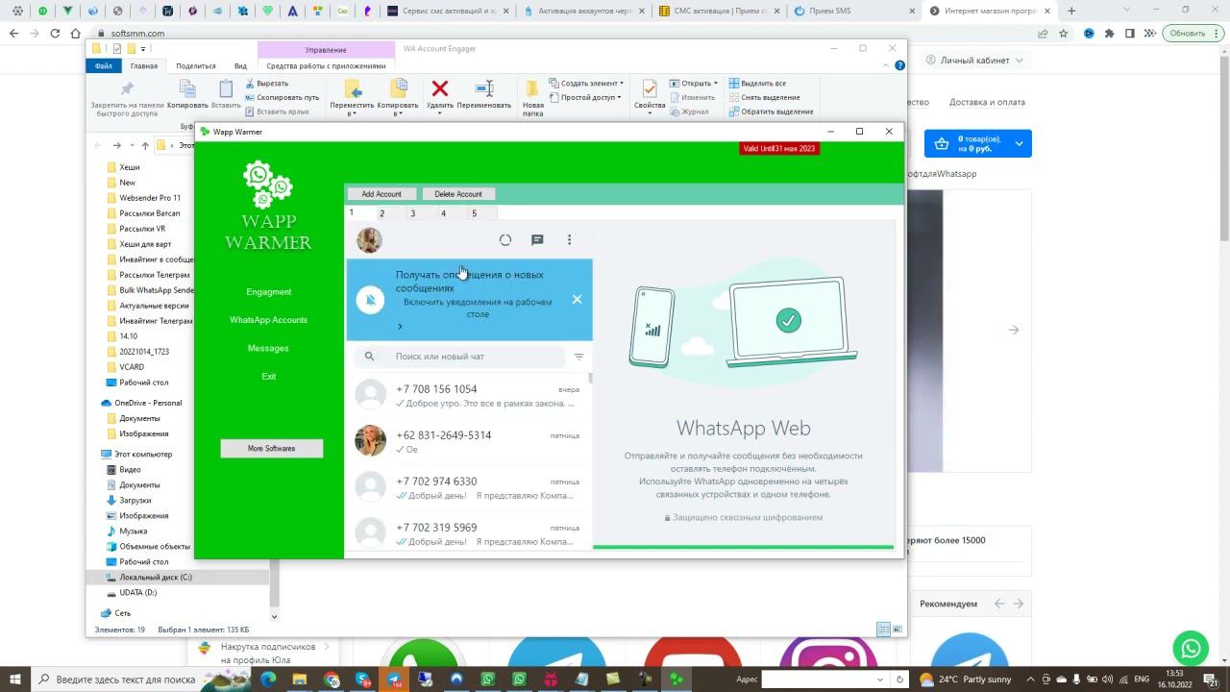The width and height of the screenshot is (1230, 692).
Task: Open chat with +7 702 319 5969
Action: (x=469, y=533)
